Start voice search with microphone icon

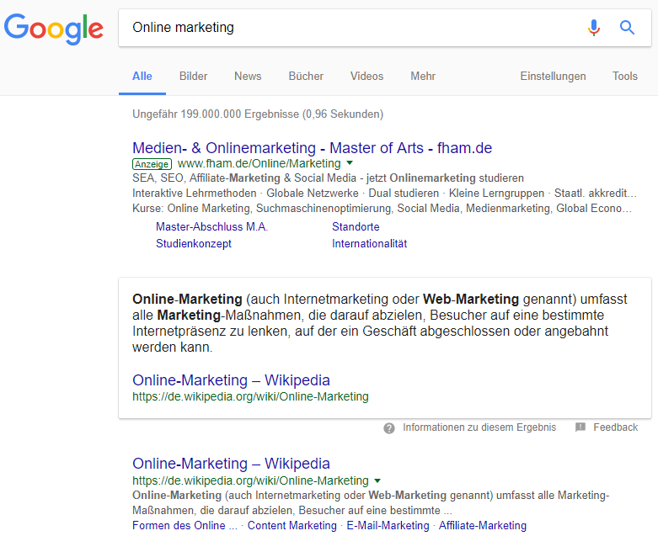(x=594, y=28)
